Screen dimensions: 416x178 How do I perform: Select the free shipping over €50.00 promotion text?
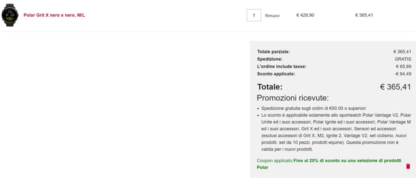pos(314,108)
